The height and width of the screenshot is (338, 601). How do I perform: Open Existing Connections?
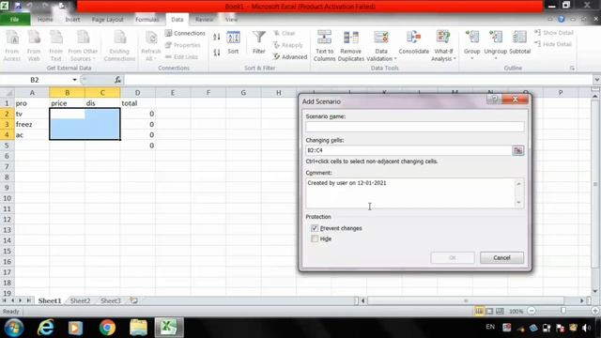119,46
